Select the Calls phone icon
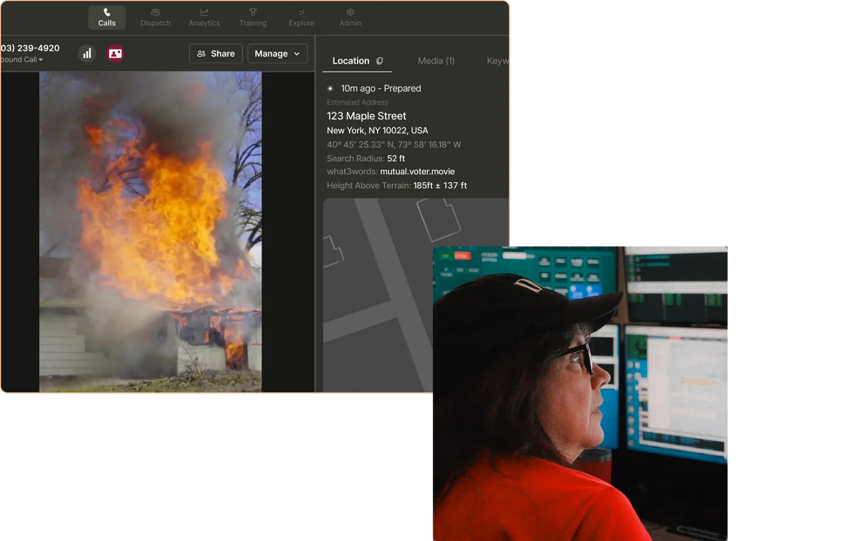 click(x=107, y=12)
